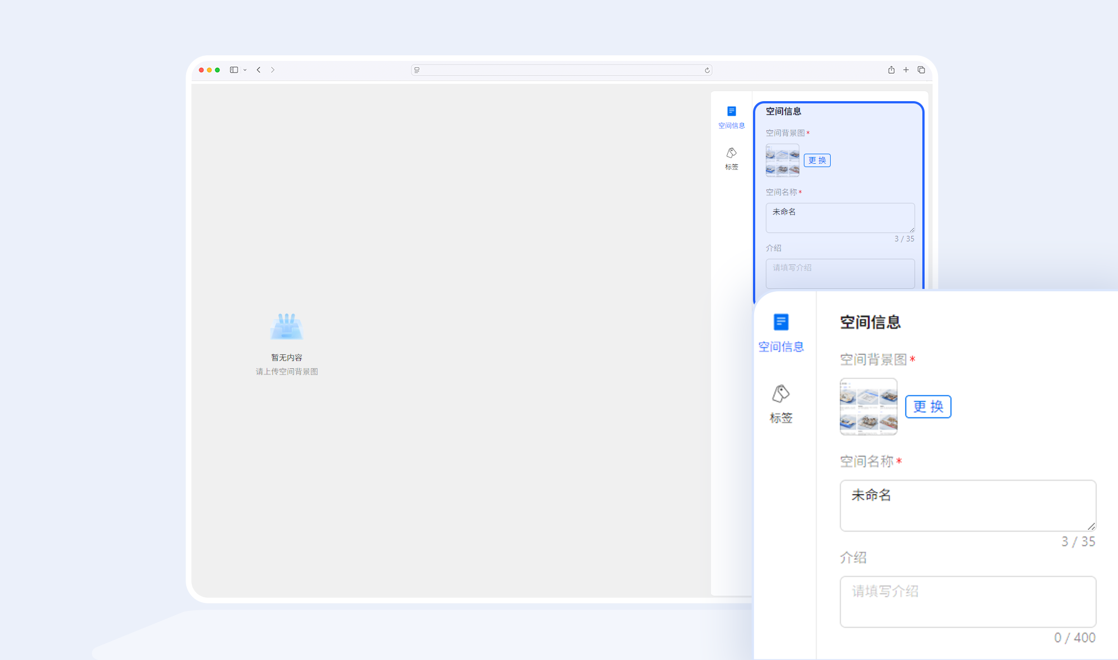Select the 空间信息 document icon in sidebar
1118x660 pixels.
pyautogui.click(x=731, y=111)
